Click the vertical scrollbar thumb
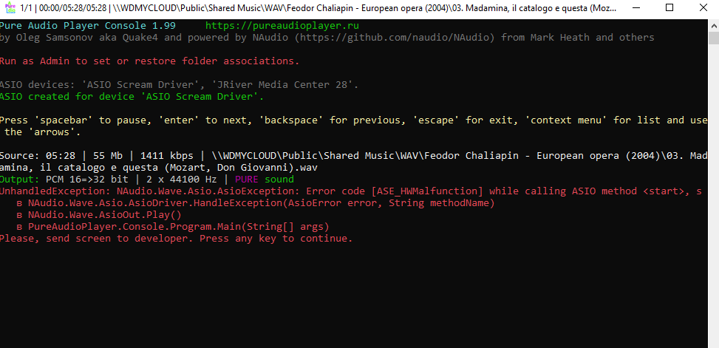This screenshot has width=719, height=348. (x=714, y=37)
